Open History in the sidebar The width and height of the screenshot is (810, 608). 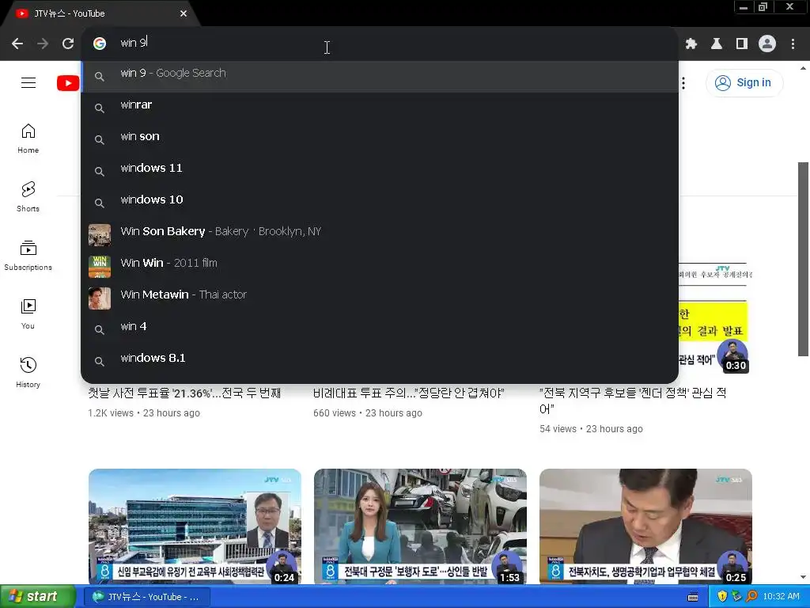(x=28, y=372)
